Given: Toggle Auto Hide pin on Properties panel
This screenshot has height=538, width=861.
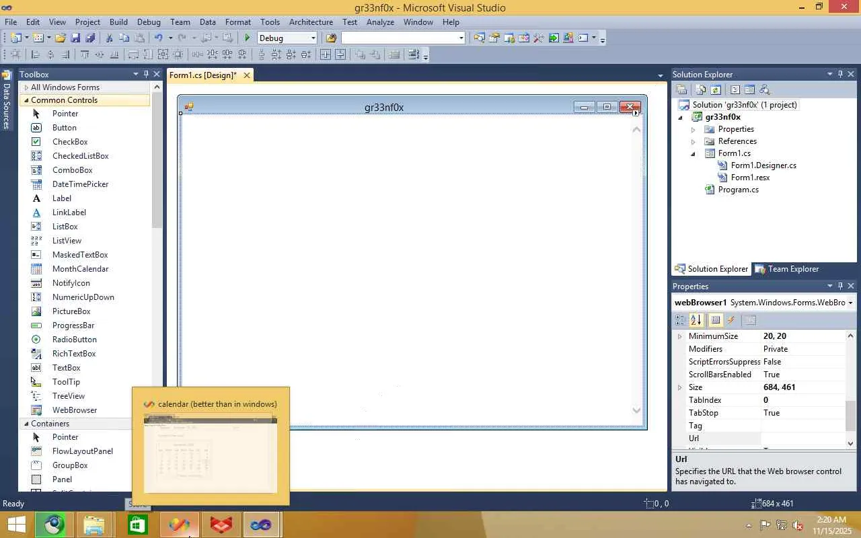Looking at the screenshot, I should tap(840, 286).
